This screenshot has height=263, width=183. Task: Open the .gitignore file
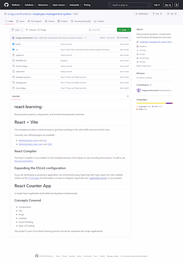click(x=20, y=55)
